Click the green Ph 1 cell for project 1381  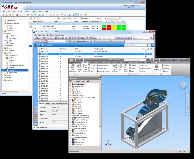(x=104, y=26)
